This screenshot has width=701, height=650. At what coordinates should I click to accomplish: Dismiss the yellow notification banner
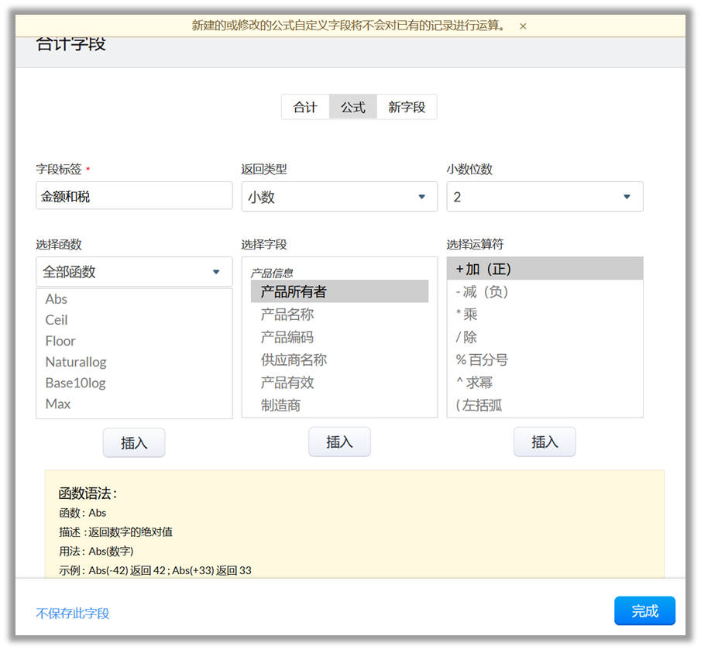(523, 26)
